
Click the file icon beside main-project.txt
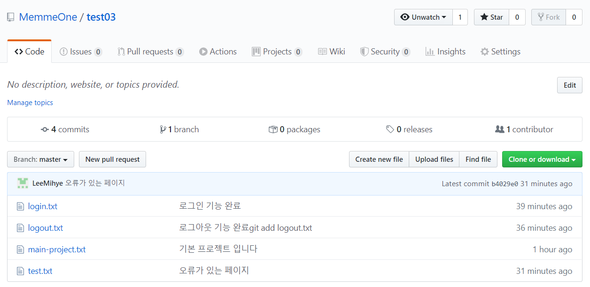click(x=20, y=249)
